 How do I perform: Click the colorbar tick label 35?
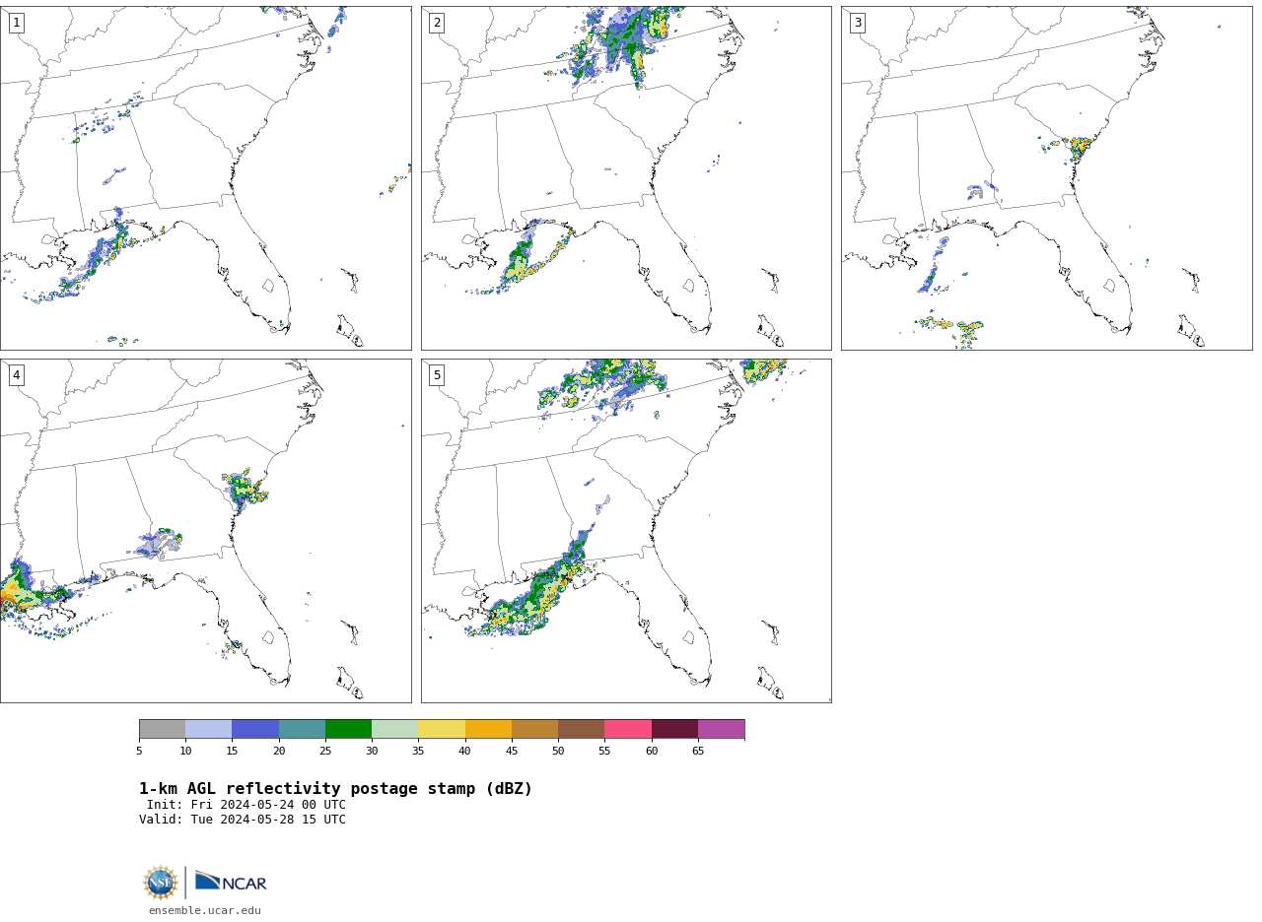[x=418, y=752]
